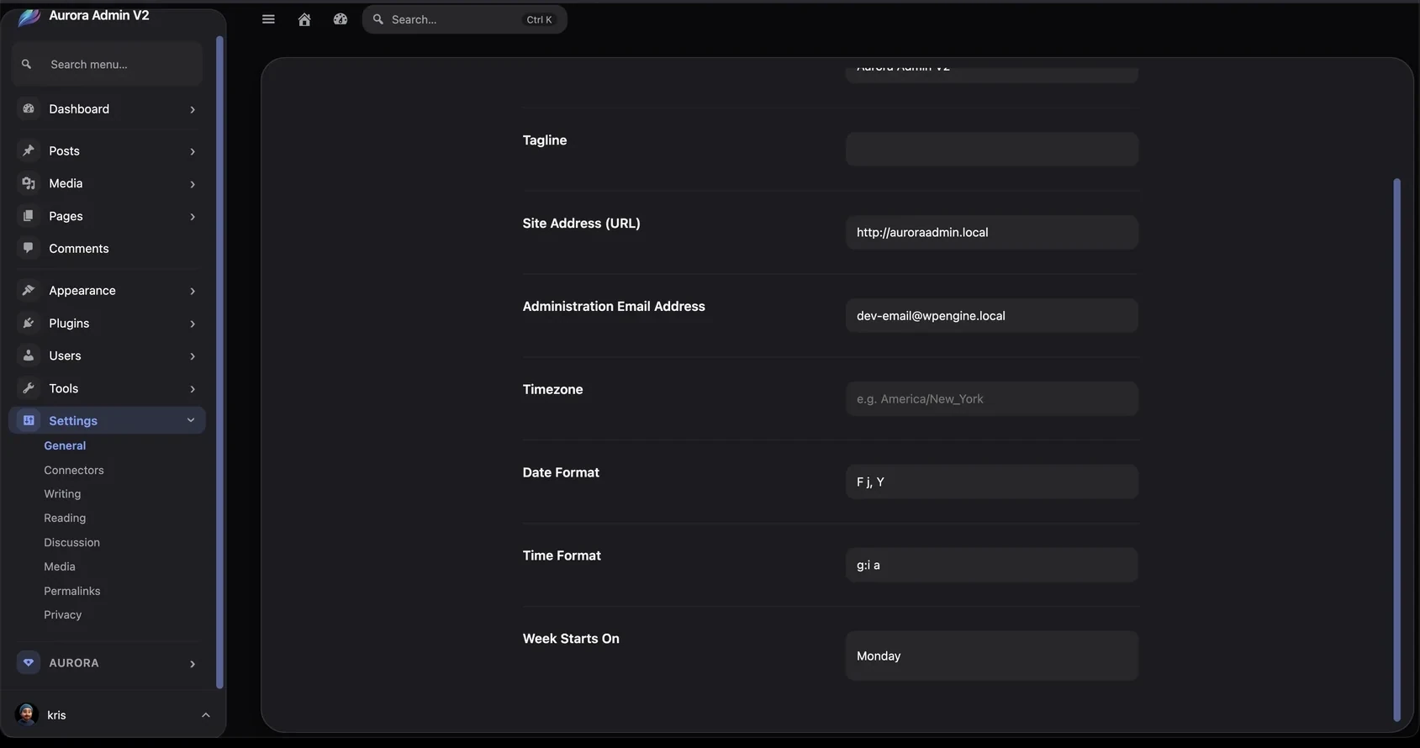Click the Comments bubble icon

pyautogui.click(x=29, y=248)
